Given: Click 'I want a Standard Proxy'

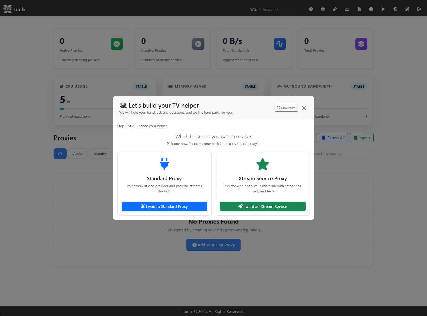Looking at the screenshot, I should click(x=164, y=206).
